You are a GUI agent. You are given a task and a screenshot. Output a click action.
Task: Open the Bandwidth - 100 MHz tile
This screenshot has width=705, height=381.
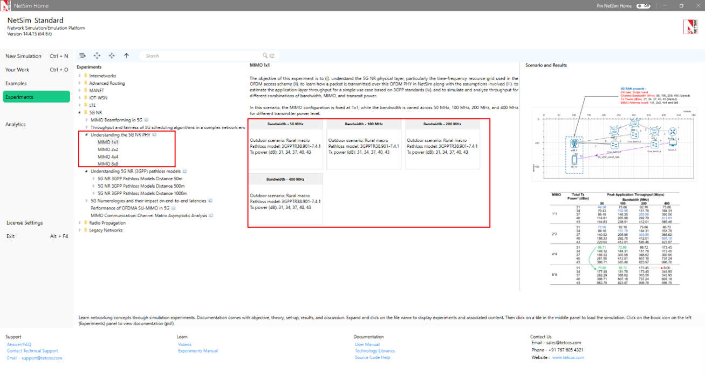(x=364, y=143)
